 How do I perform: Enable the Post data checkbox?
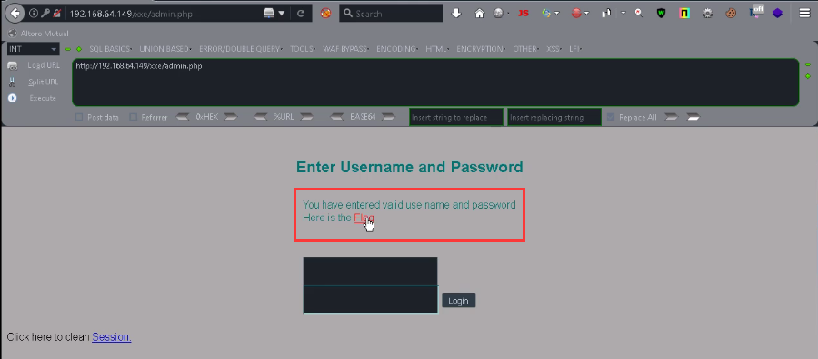(79, 117)
